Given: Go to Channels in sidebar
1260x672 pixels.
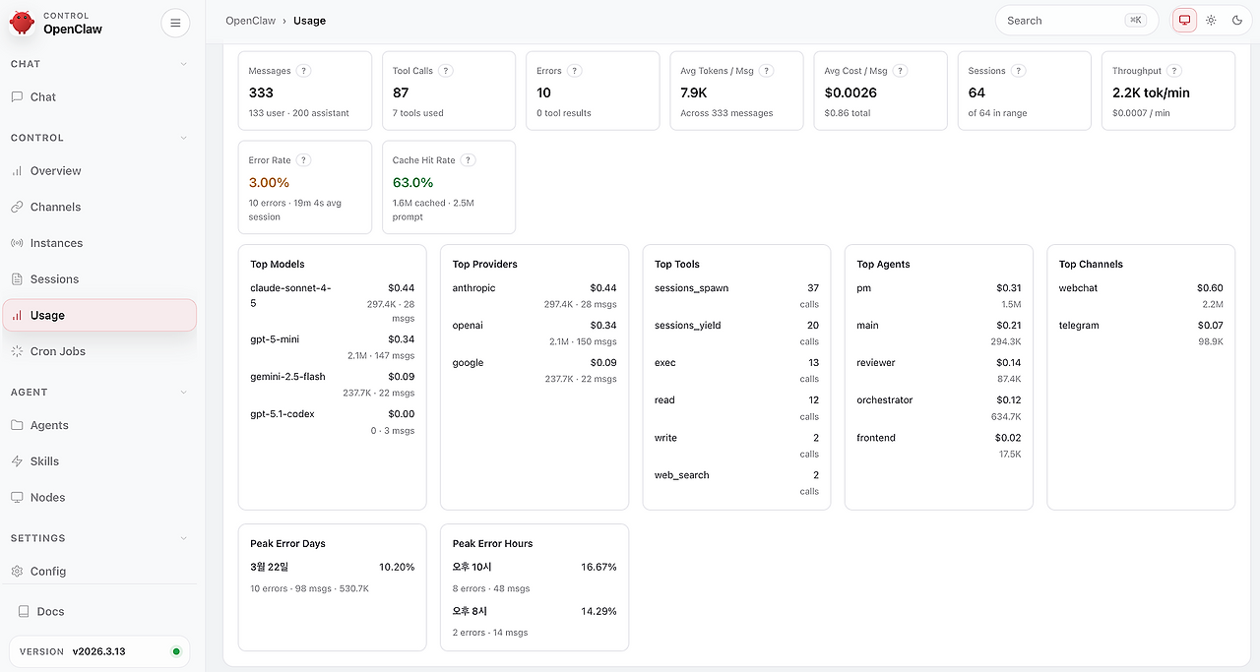Looking at the screenshot, I should (x=99, y=208).
